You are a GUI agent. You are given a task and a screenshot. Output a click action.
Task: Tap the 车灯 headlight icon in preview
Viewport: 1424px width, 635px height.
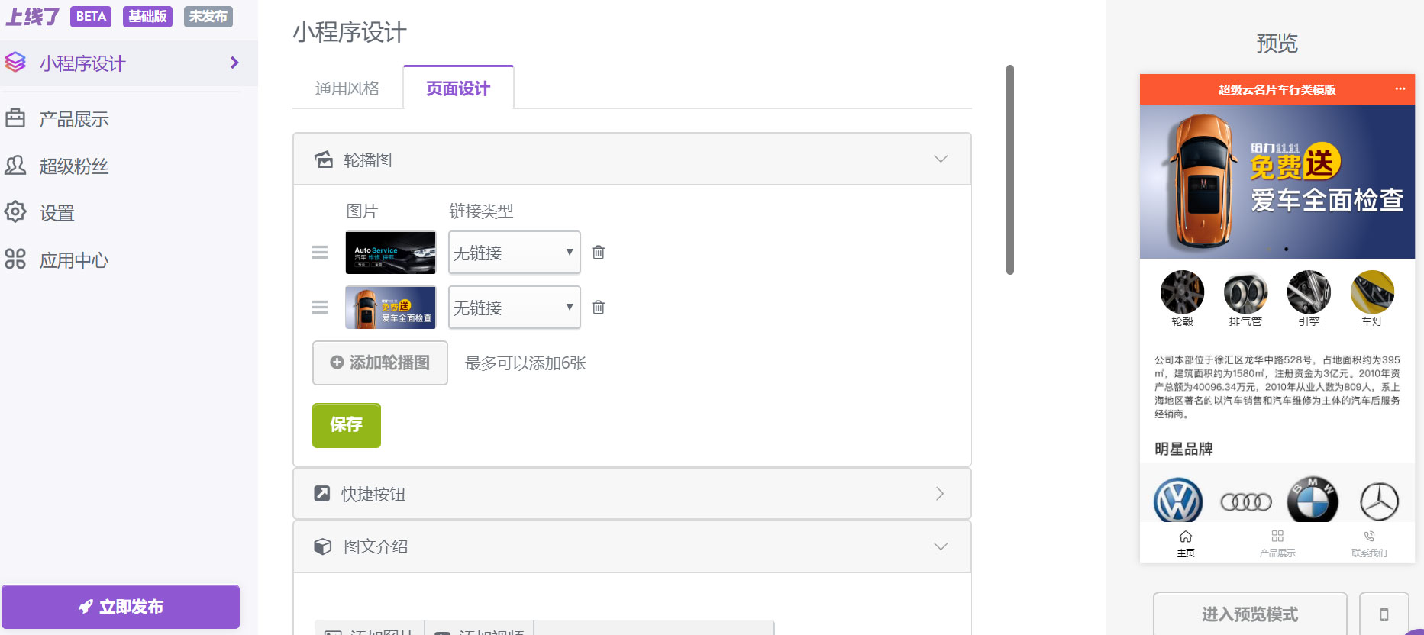(1372, 293)
